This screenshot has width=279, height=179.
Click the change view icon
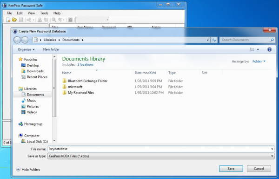pyautogui.click(x=252, y=49)
